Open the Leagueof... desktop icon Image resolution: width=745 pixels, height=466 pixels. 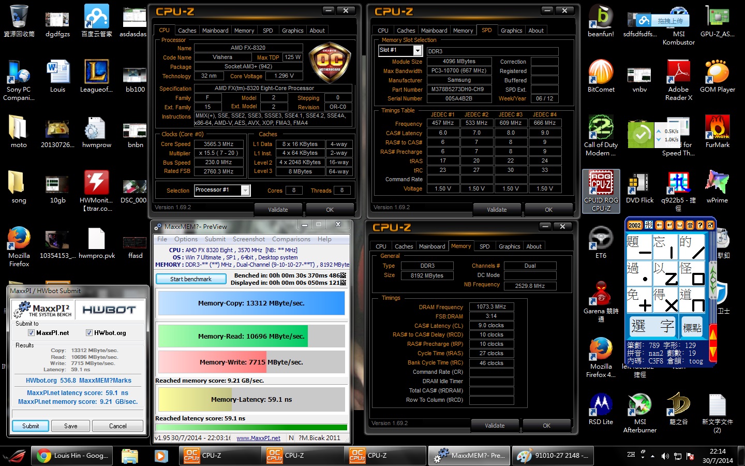click(x=97, y=76)
